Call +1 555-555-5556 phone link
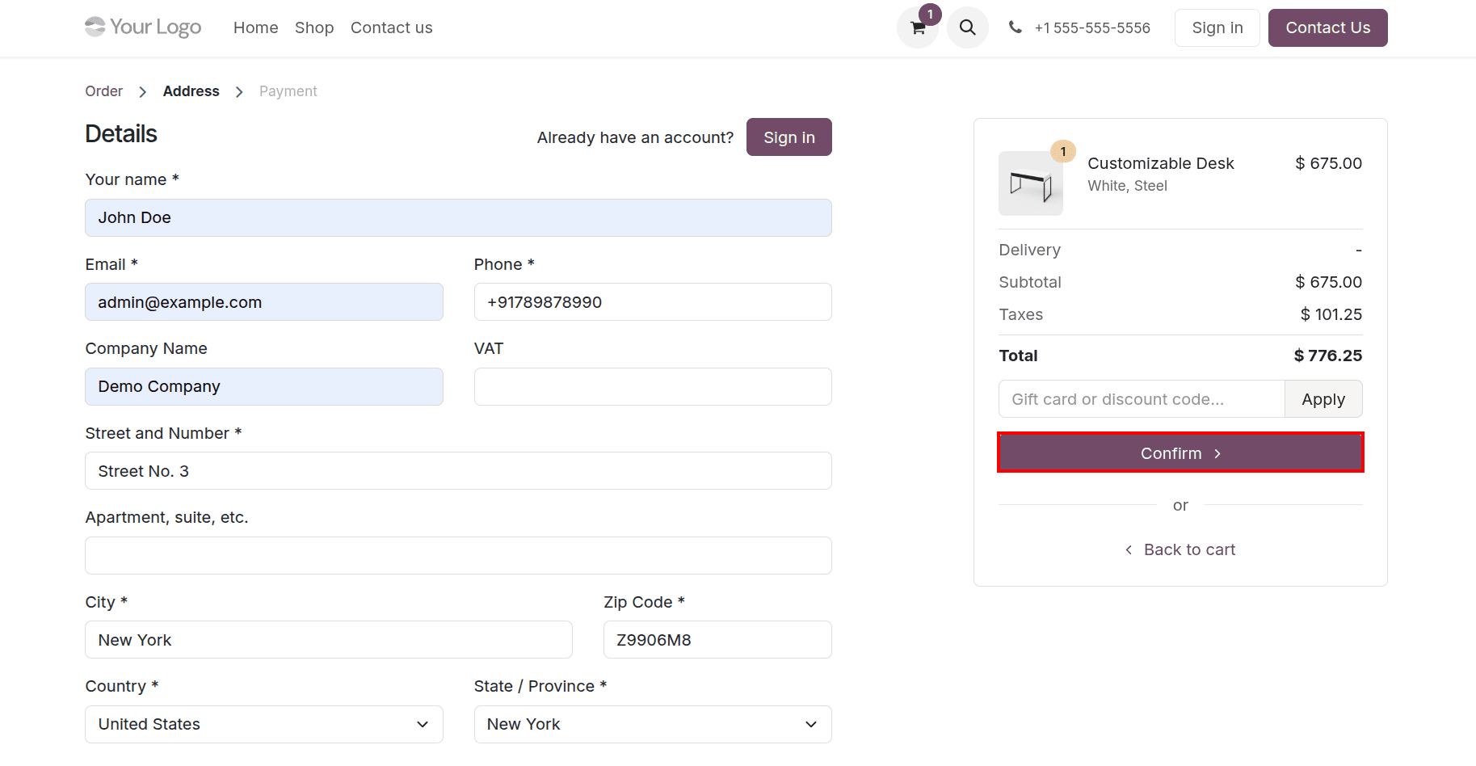1476x766 pixels. pos(1091,27)
